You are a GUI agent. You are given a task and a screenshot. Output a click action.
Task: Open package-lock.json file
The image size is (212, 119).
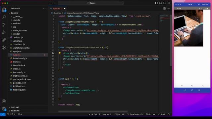point(27,79)
